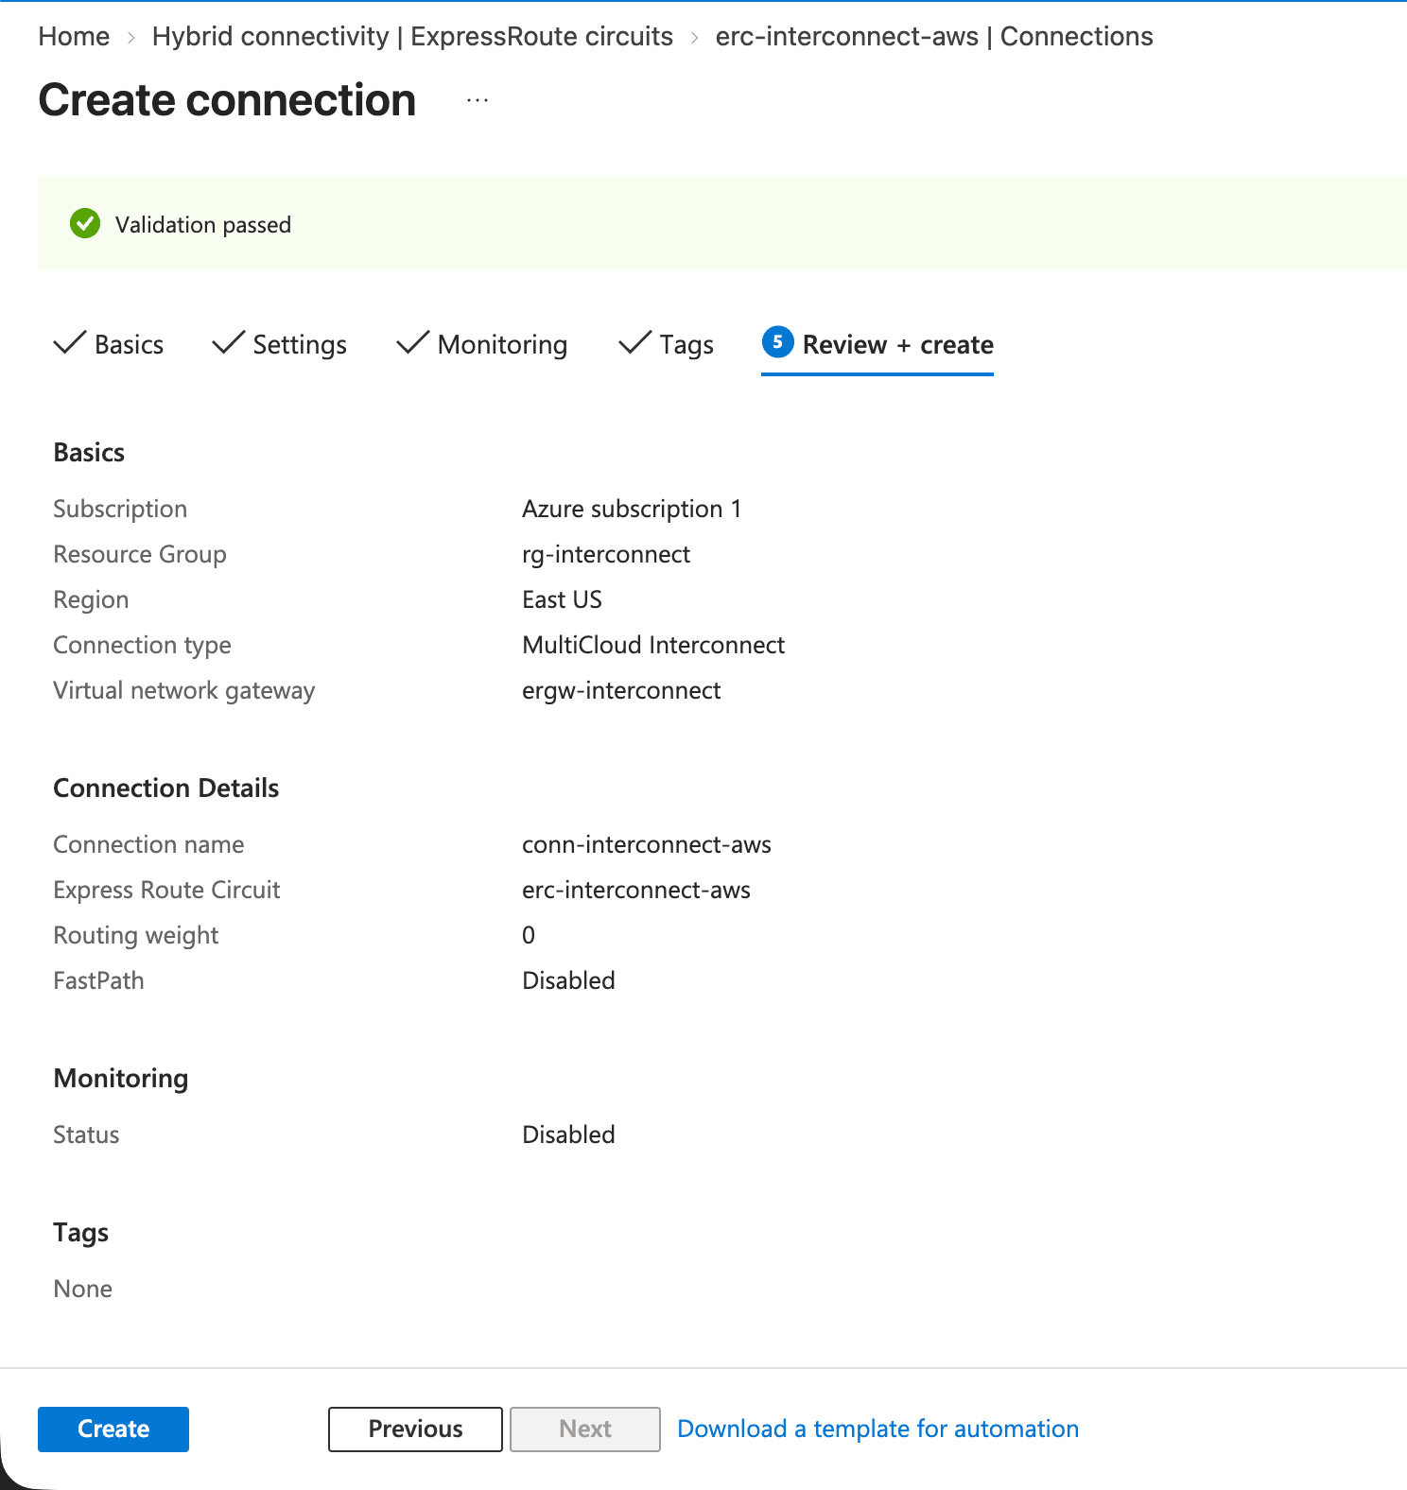The image size is (1407, 1490).
Task: Open the Download a template for automation link
Action: pos(877,1429)
